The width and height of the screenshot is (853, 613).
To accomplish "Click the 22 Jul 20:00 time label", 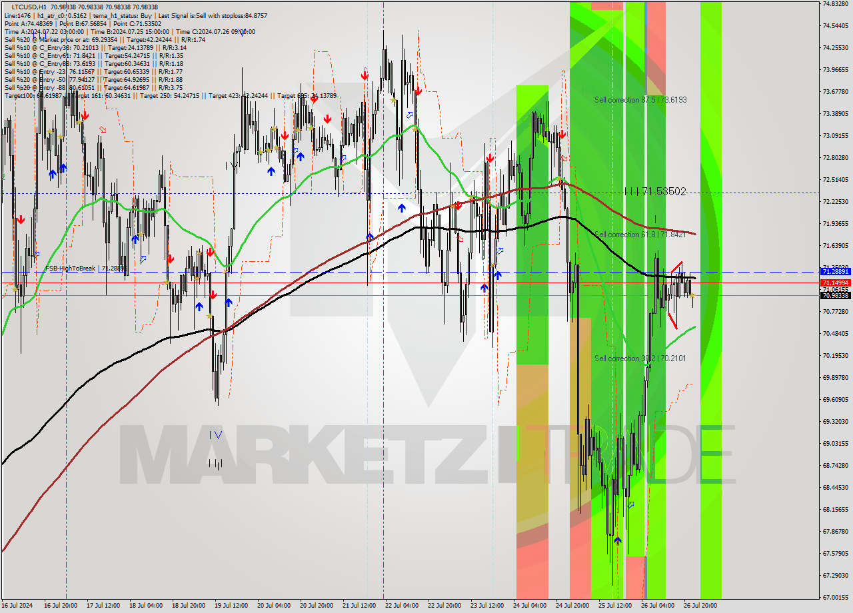I will click(444, 606).
